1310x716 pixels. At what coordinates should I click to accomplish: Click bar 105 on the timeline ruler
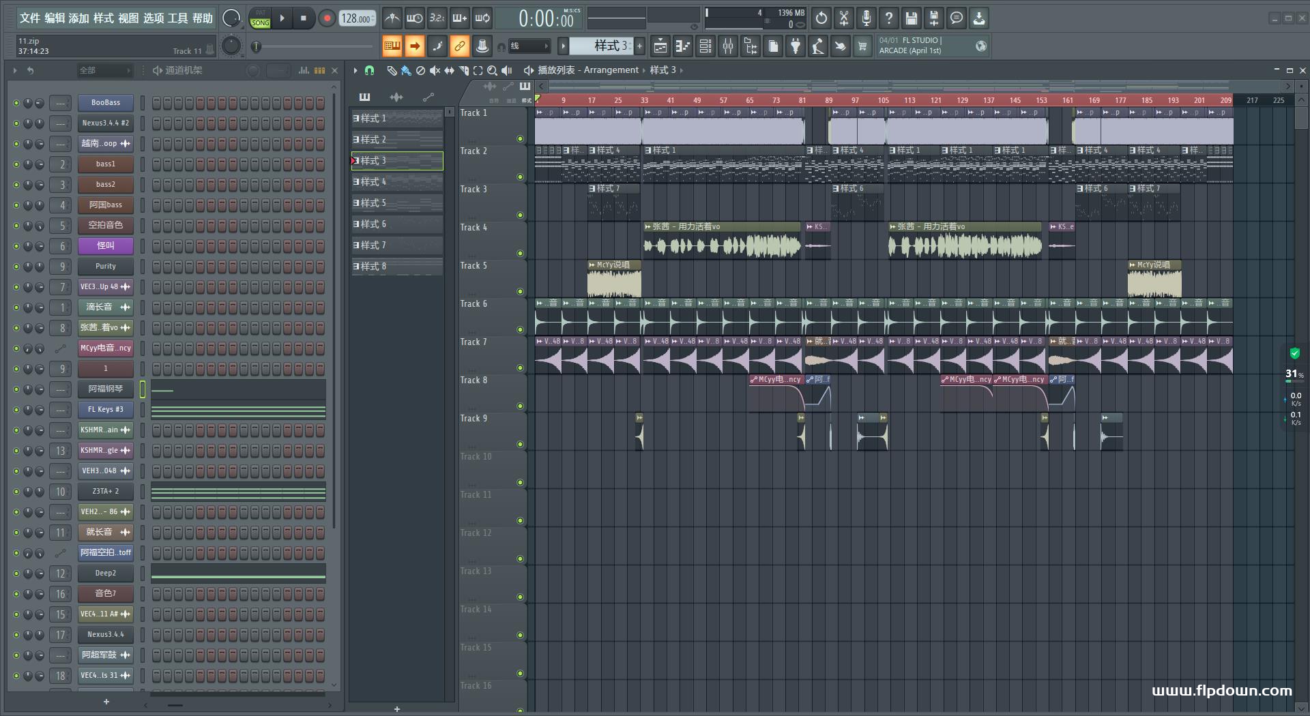coord(883,100)
